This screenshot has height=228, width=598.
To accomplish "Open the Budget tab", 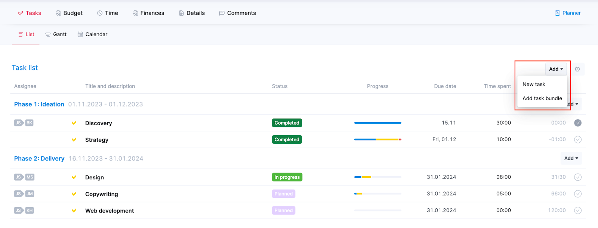I will (x=69, y=13).
